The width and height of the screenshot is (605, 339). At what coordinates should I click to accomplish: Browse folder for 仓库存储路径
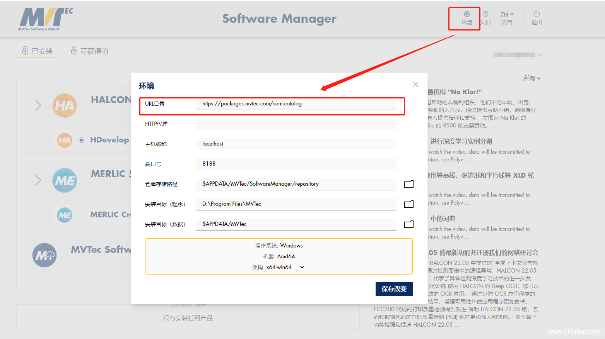tap(409, 184)
